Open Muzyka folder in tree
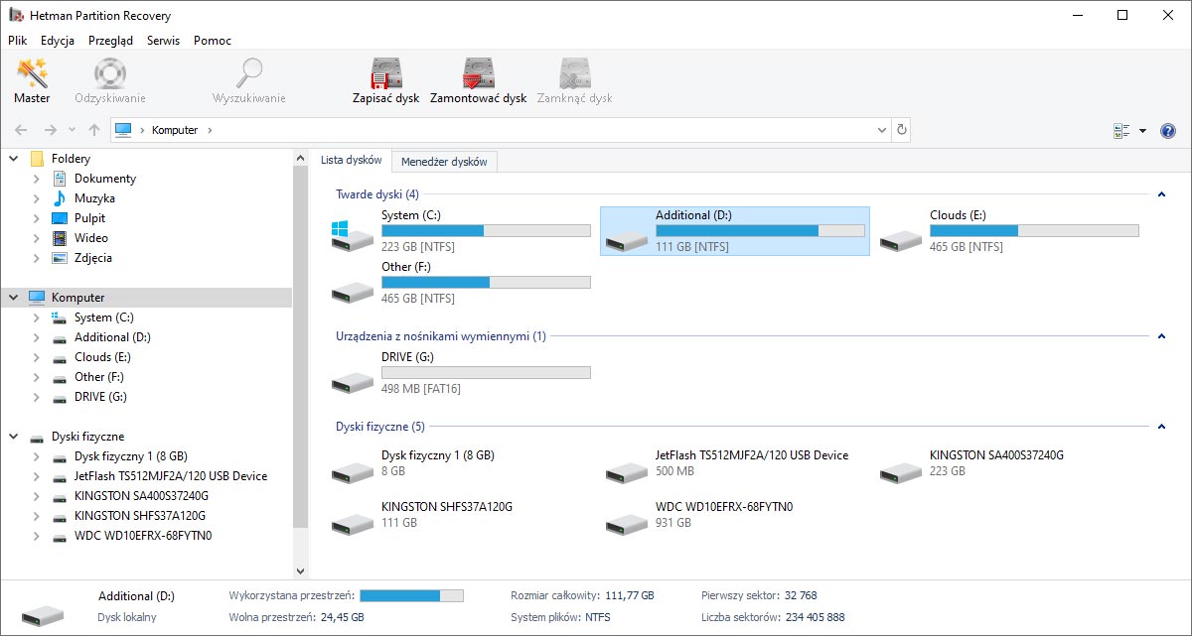The width and height of the screenshot is (1192, 636). (x=94, y=198)
